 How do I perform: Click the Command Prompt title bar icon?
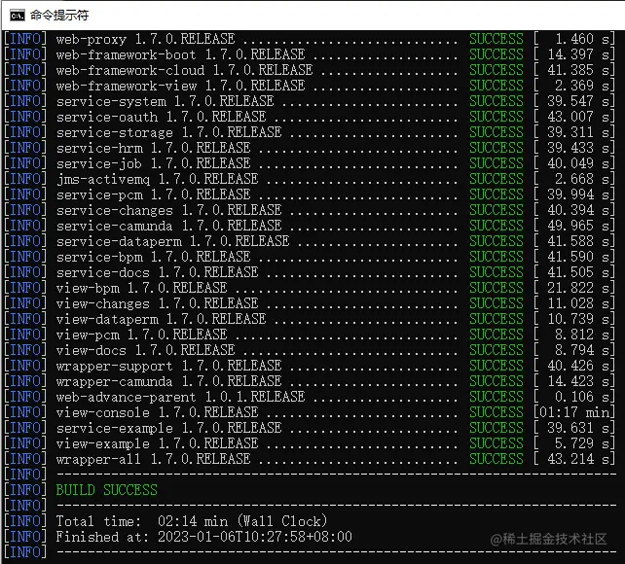point(18,16)
